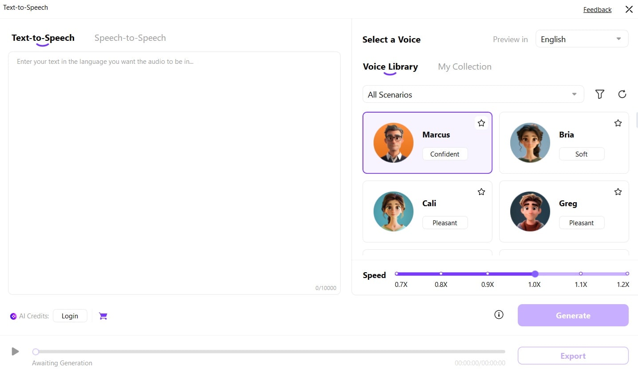Toggle the favorite star on Greg
Viewport: 638px width, 372px height.
click(x=618, y=192)
